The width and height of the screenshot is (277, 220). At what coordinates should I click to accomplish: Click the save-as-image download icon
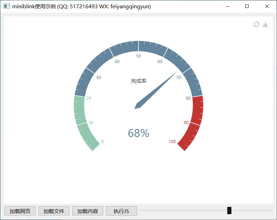[265, 24]
